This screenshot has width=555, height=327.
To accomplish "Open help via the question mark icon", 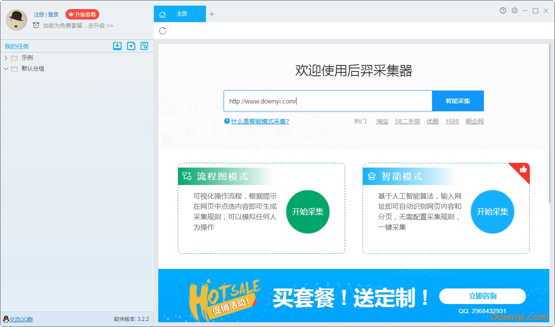I will [502, 11].
